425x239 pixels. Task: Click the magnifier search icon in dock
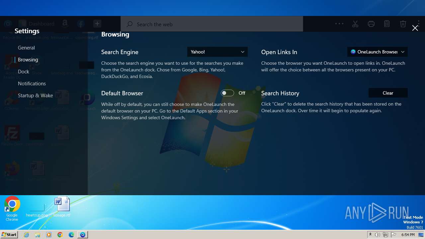coord(130,24)
